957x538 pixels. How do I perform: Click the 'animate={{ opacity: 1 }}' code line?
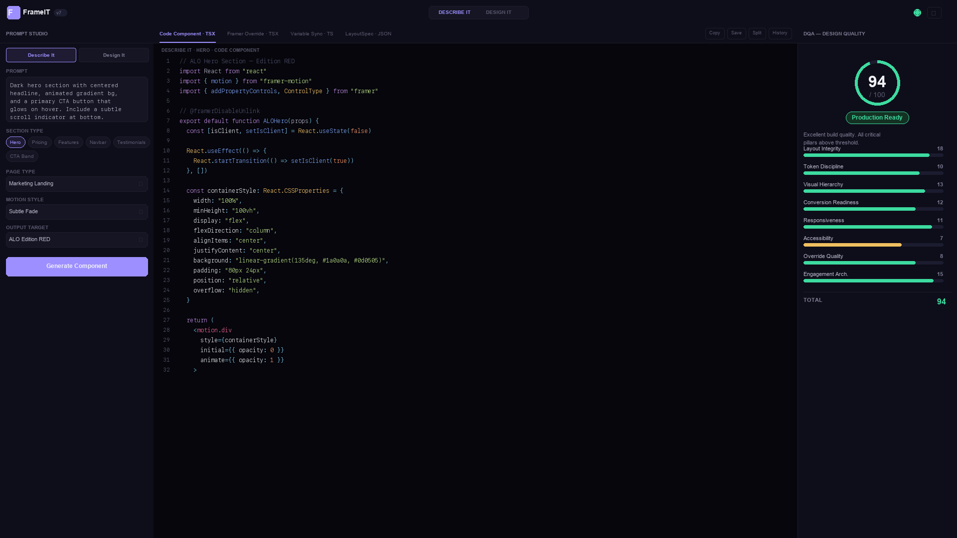242,360
